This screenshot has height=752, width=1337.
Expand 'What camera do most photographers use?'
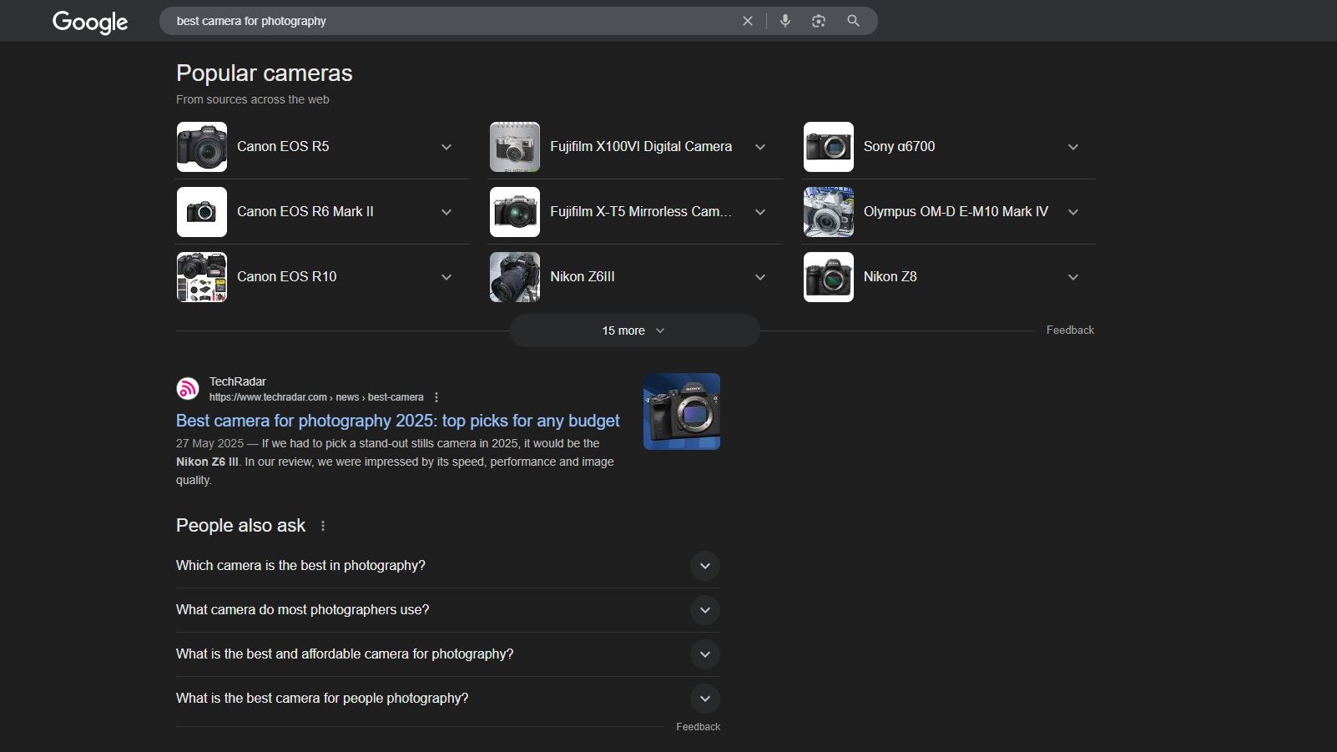click(x=705, y=610)
